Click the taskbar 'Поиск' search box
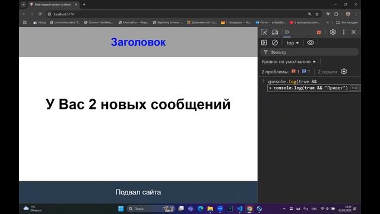The image size is (380, 214). point(150,209)
